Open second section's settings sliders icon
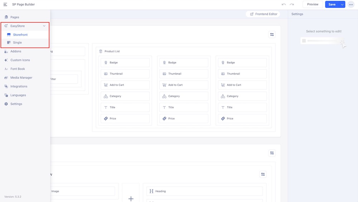Viewport: 358px width, 202px height. click(x=272, y=153)
